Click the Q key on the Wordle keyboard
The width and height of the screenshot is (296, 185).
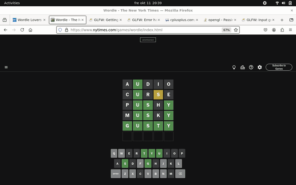coord(114,153)
